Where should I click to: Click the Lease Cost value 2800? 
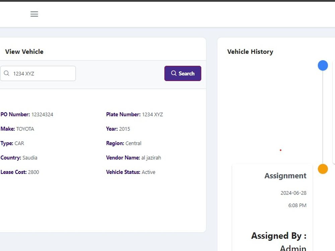point(33,172)
